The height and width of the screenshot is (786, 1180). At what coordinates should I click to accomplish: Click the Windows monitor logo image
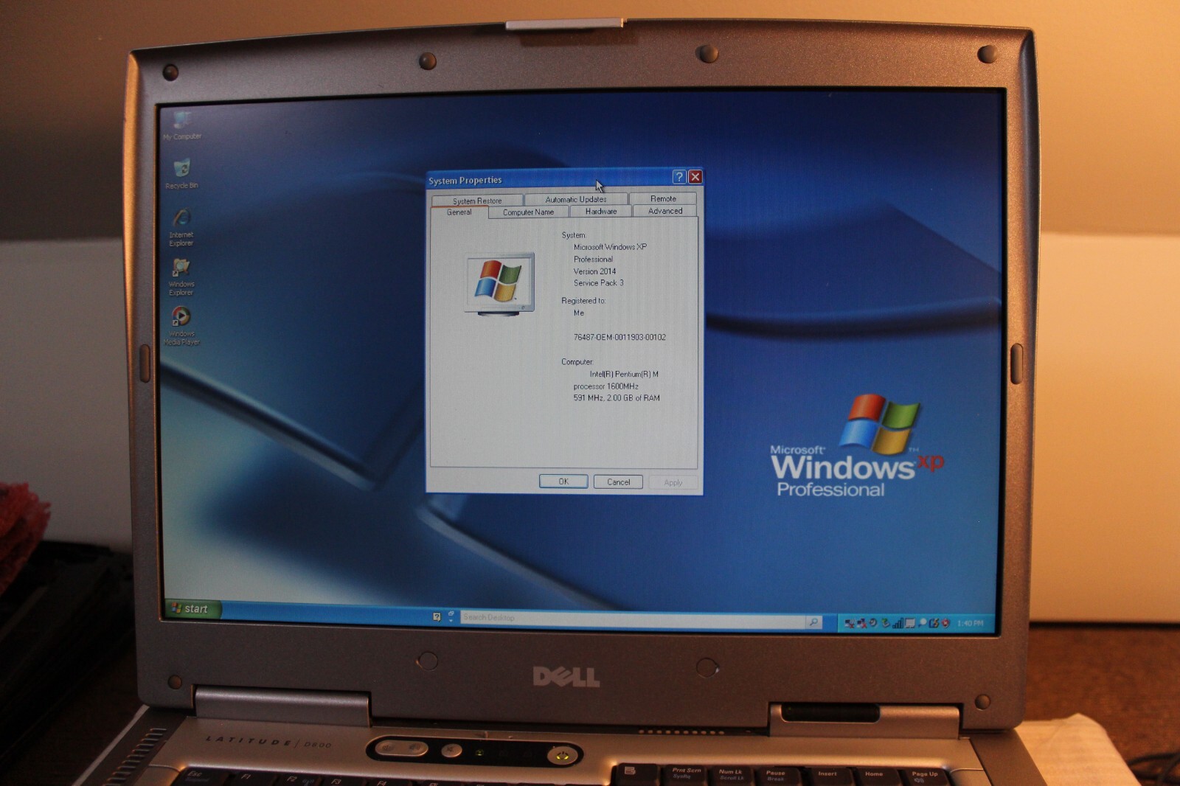click(500, 284)
